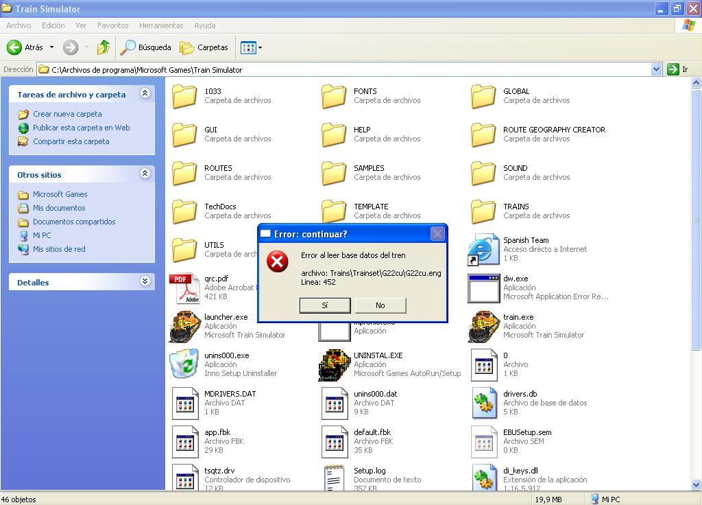Viewport: 702px width, 505px height.
Task: Open the address bar dropdown arrow
Action: click(x=656, y=69)
